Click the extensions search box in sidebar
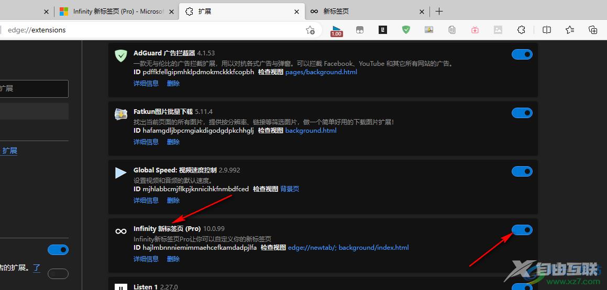Screen dimensions: 607x290 point(34,89)
